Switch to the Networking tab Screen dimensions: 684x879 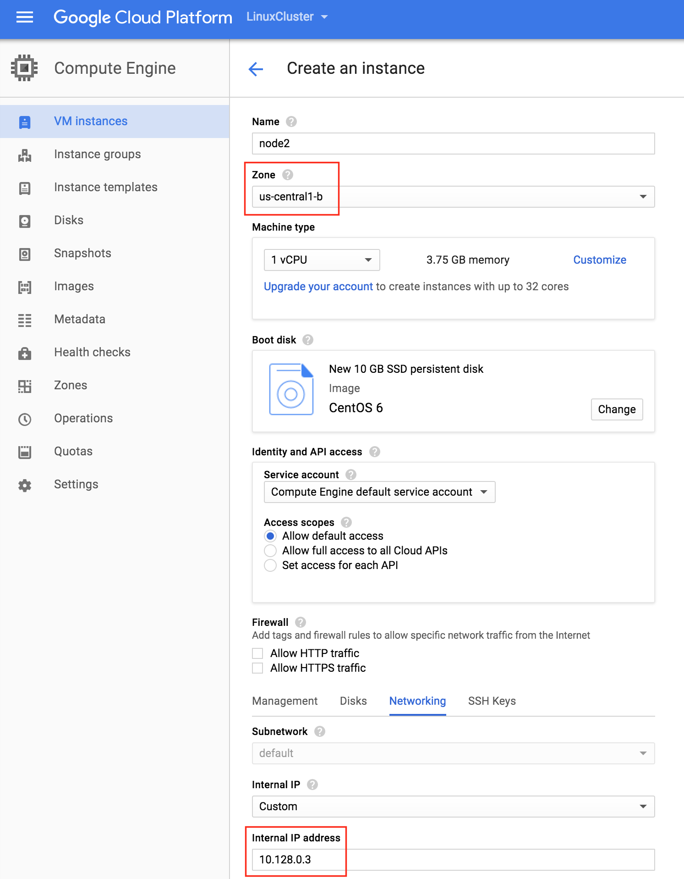[417, 701]
